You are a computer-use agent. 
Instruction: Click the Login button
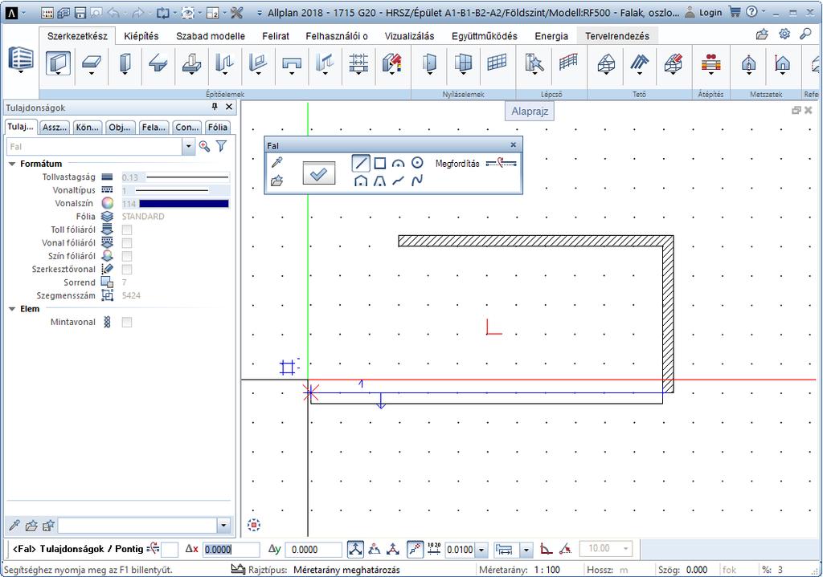coord(704,13)
